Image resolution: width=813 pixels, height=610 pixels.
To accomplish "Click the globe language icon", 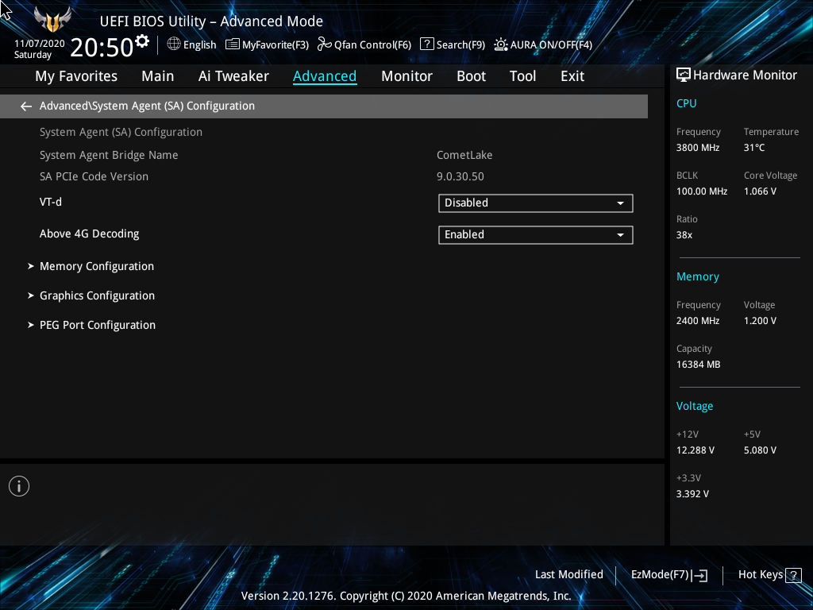I will pos(174,44).
